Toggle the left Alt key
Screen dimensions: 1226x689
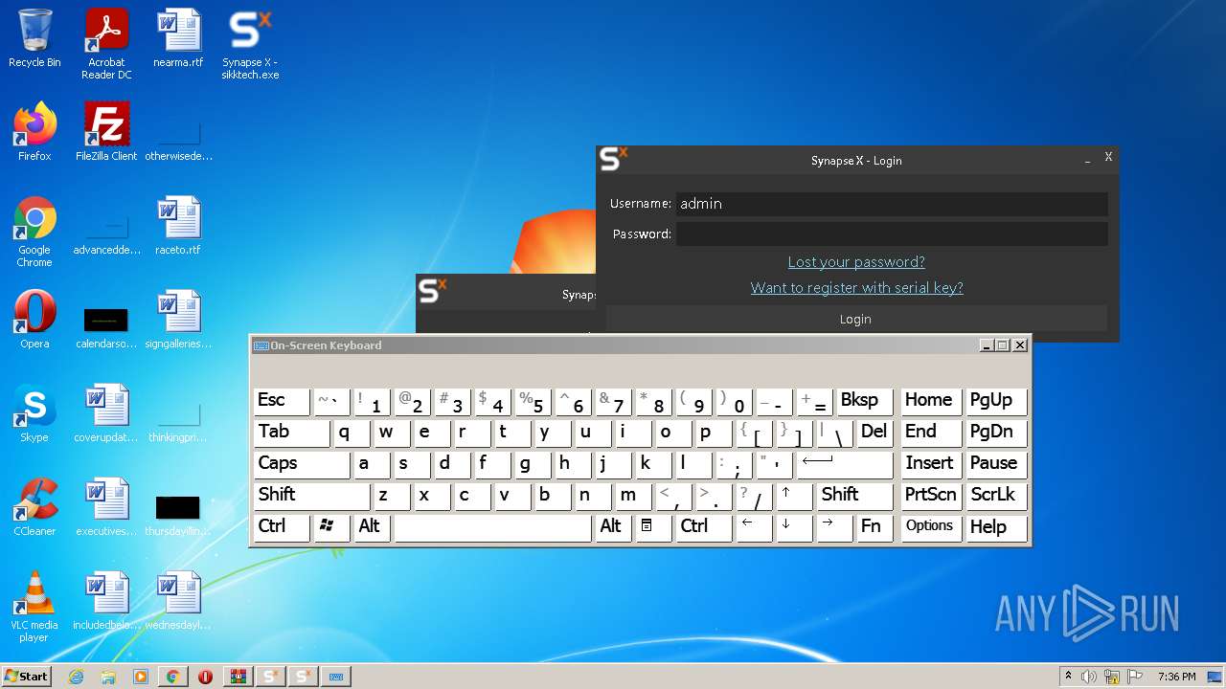pos(372,527)
